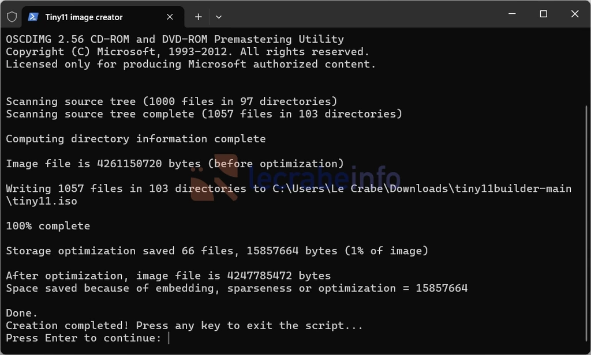This screenshot has width=591, height=355.
Task: Click the lecrabeinfo watermark logo
Action: pyautogui.click(x=295, y=177)
